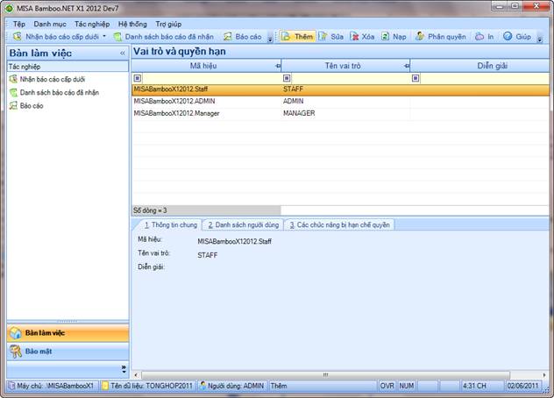Click the Thêm (add) toolbar button
The width and height of the screenshot is (554, 398).
(297, 37)
